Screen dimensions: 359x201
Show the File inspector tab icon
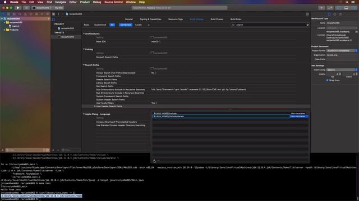[329, 14]
